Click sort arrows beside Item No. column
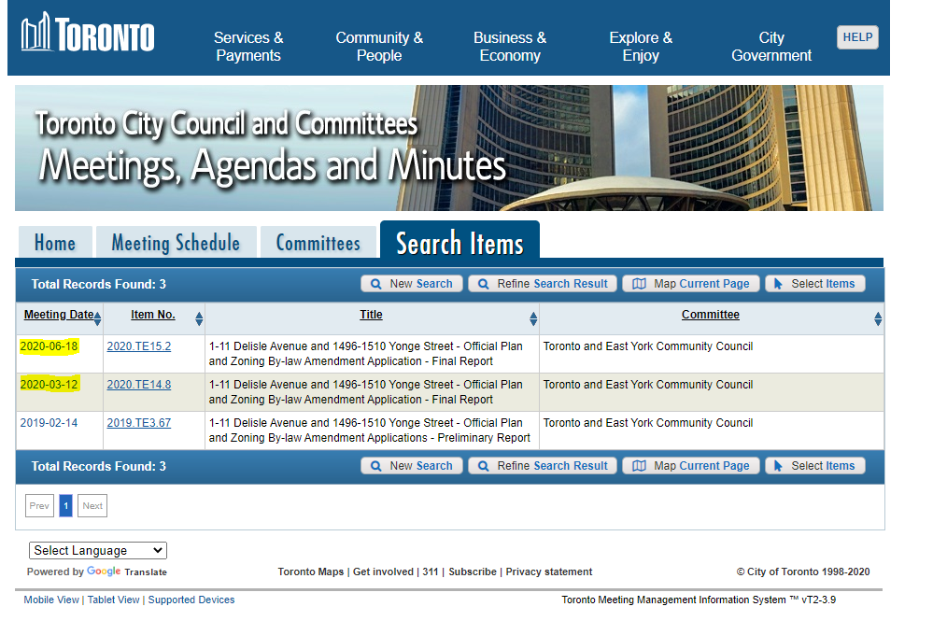Viewport: 933px width, 635px height. point(199,318)
